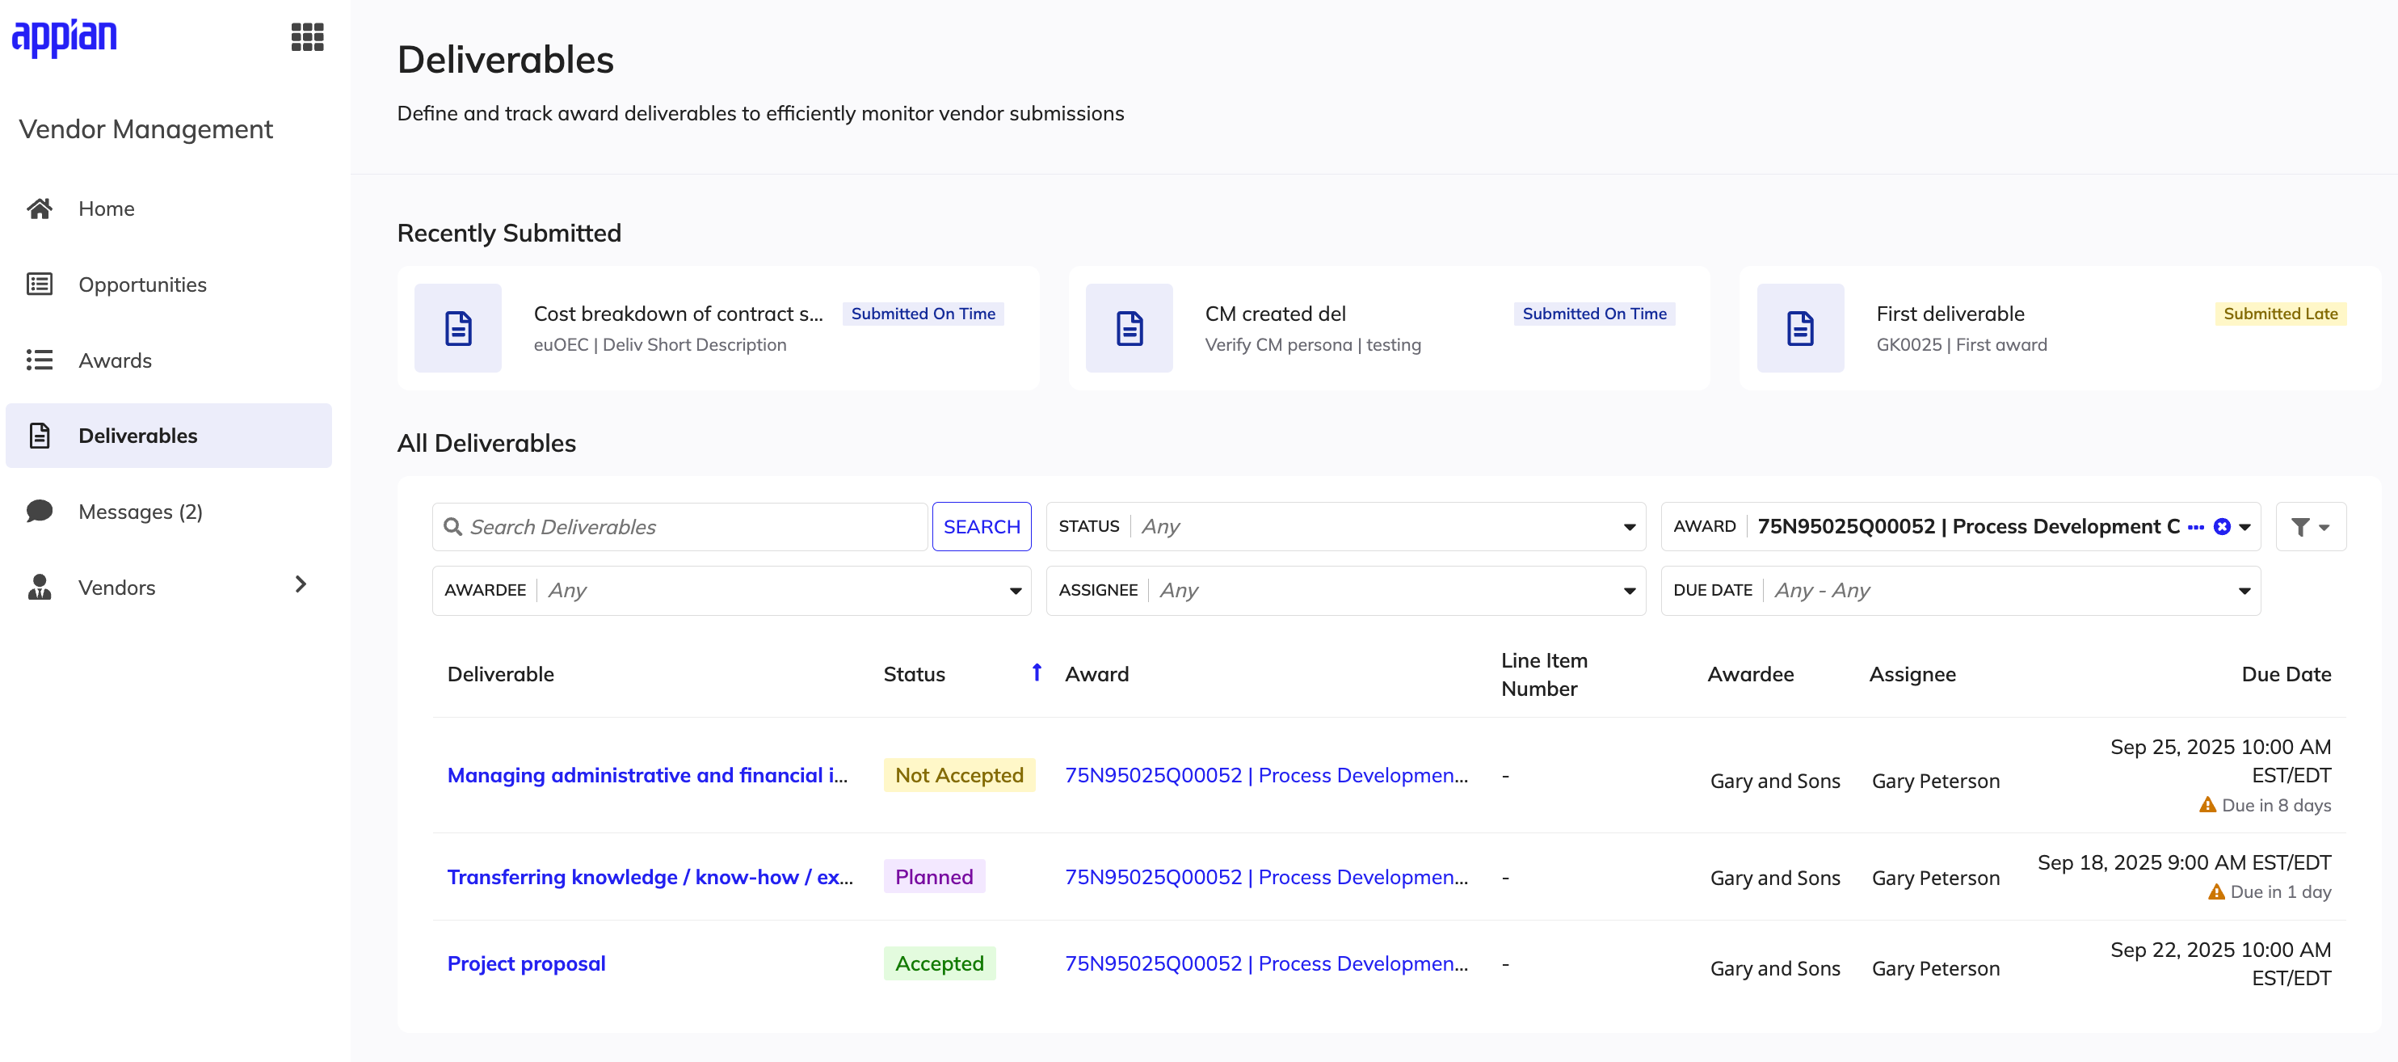The width and height of the screenshot is (2398, 1062).
Task: Click the Planned status badge
Action: coord(934,877)
